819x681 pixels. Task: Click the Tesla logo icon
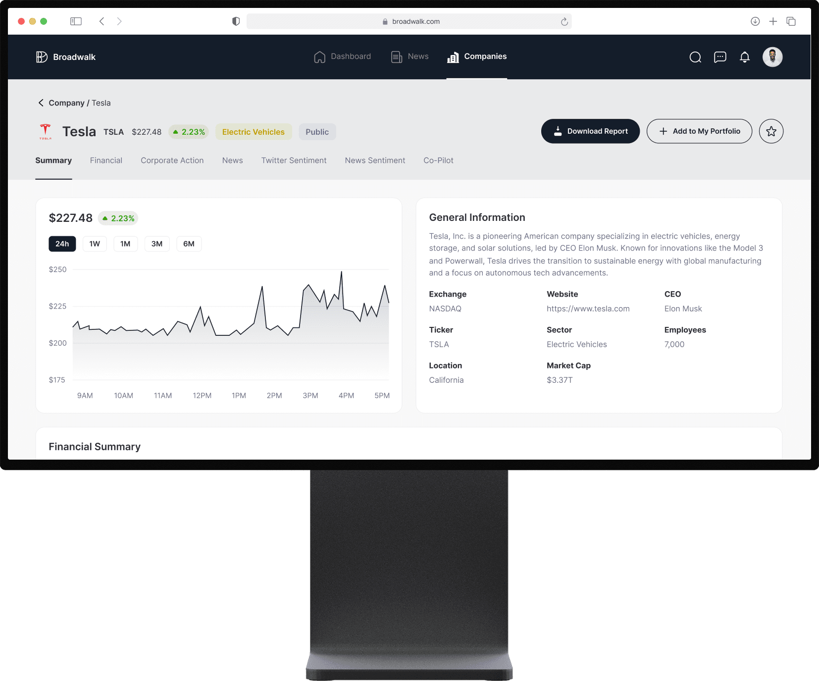tap(45, 131)
